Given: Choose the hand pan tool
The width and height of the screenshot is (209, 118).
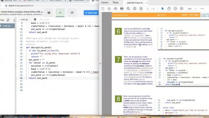Looking at the screenshot, I should (x=169, y=9).
